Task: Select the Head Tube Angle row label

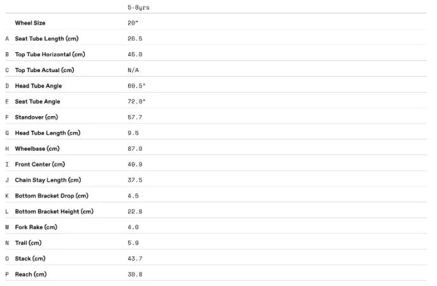Action: [x=38, y=86]
